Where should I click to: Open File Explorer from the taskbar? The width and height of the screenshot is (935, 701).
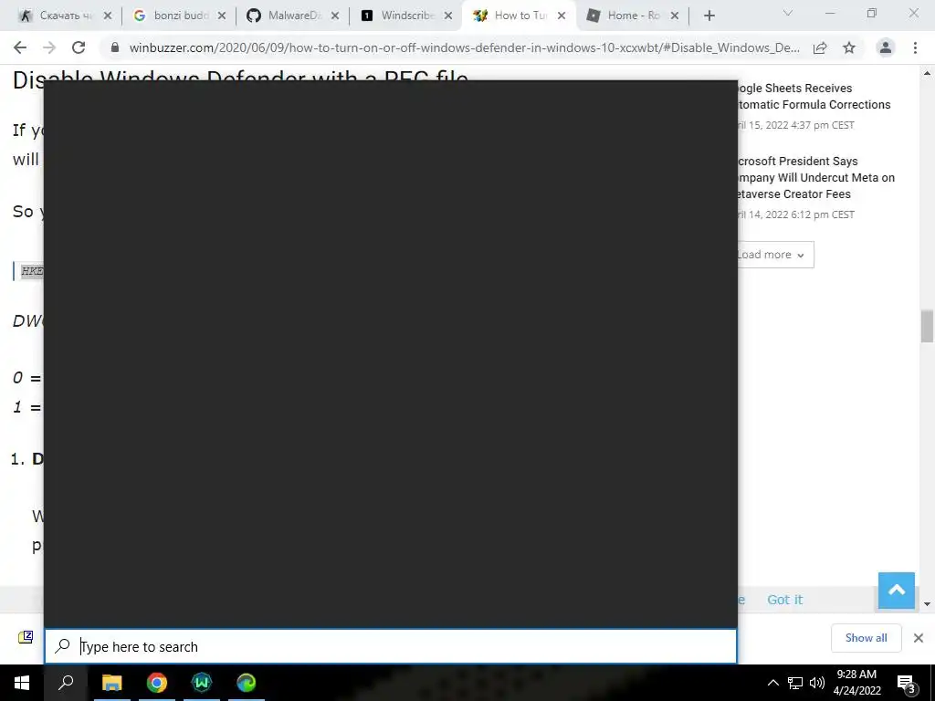point(111,683)
